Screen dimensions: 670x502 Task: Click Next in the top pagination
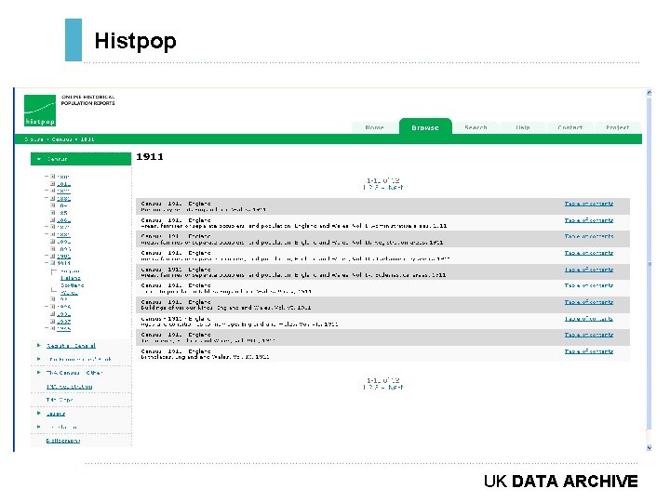tap(395, 187)
